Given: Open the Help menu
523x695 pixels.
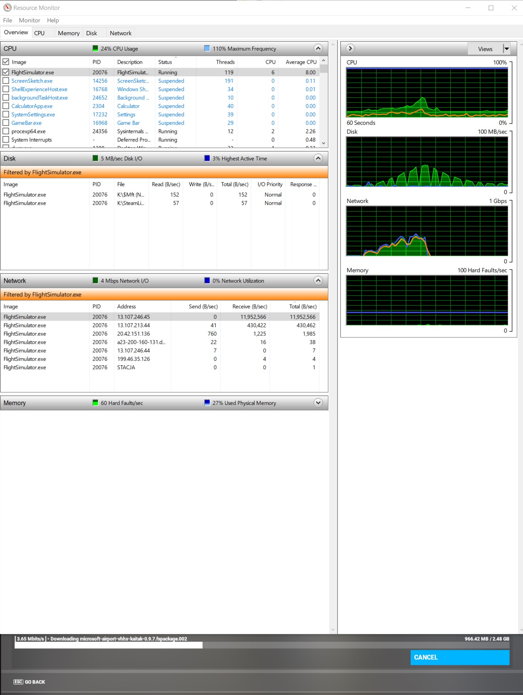Looking at the screenshot, I should pyautogui.click(x=53, y=20).
